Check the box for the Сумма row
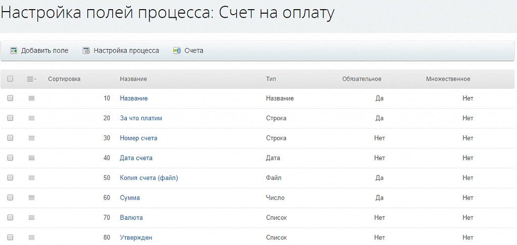Screen dimensions: 517x245 point(10,198)
